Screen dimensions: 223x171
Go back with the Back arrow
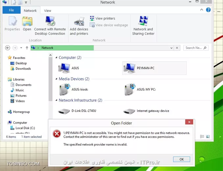pos(8,48)
